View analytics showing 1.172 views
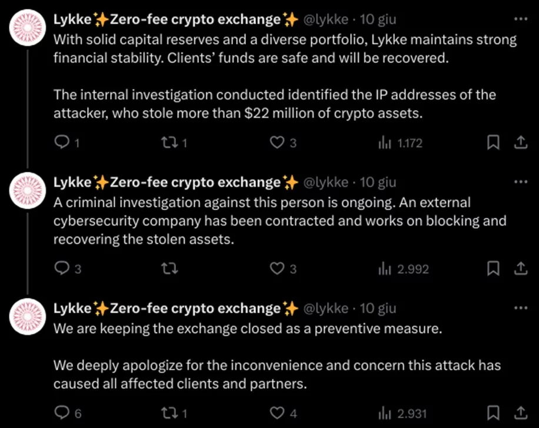539x428 pixels. click(400, 142)
